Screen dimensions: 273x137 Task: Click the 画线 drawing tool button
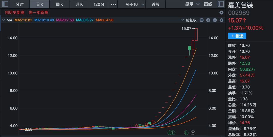pyautogui.click(x=208, y=4)
